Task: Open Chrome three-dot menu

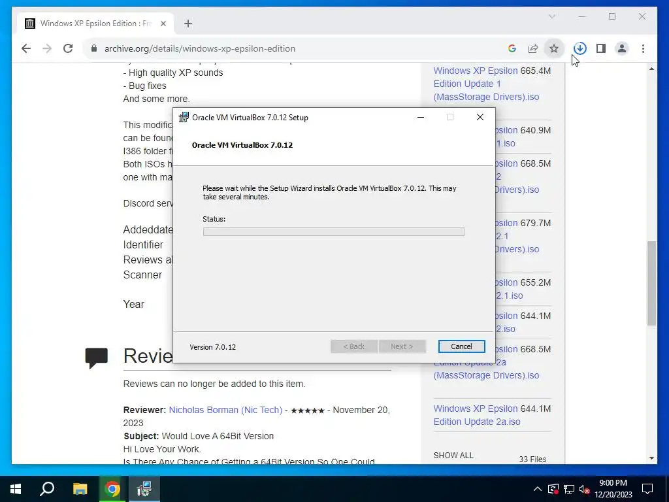Action: pyautogui.click(x=643, y=48)
